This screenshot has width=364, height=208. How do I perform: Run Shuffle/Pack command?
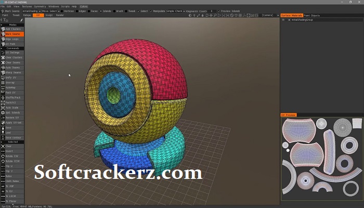coord(12,98)
